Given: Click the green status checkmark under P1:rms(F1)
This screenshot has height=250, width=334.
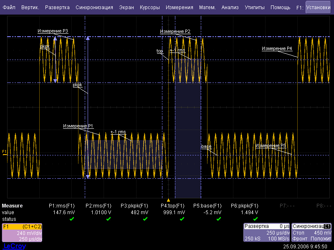Looking at the screenshot, I should [71, 219].
